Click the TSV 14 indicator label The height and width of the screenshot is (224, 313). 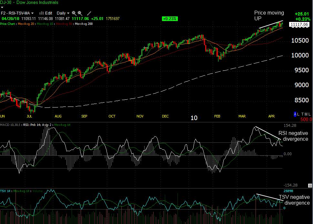(x=5, y=191)
